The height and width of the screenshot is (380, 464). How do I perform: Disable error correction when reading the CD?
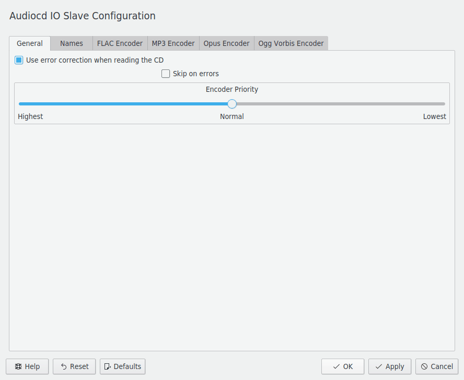pyautogui.click(x=19, y=60)
